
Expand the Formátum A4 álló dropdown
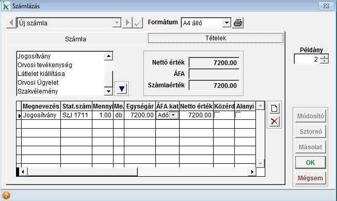[x=227, y=23]
